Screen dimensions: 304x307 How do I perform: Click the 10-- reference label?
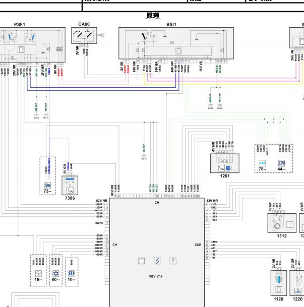point(72,279)
